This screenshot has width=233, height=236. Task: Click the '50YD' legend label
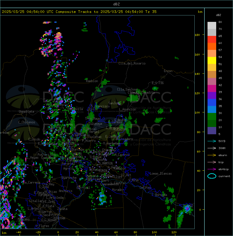click(222, 141)
